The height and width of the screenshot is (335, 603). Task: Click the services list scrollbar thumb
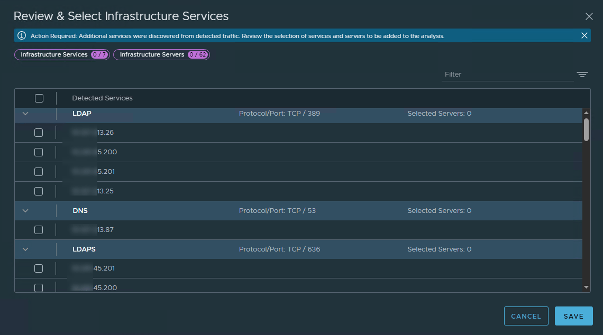pyautogui.click(x=586, y=129)
